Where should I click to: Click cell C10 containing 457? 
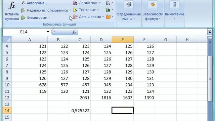point(80,85)
